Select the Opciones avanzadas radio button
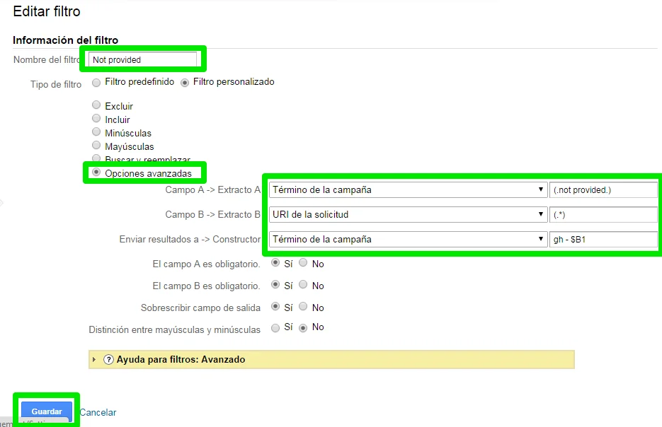 pyautogui.click(x=96, y=172)
